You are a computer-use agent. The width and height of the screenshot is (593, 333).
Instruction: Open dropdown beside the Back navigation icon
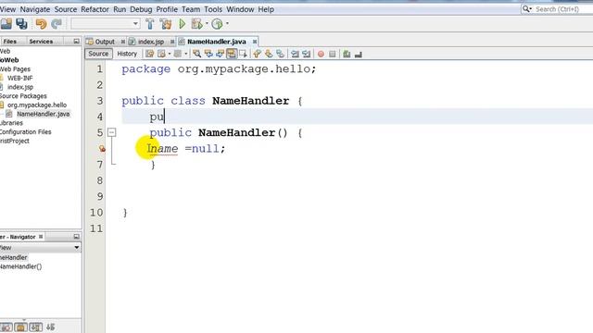[x=169, y=54]
